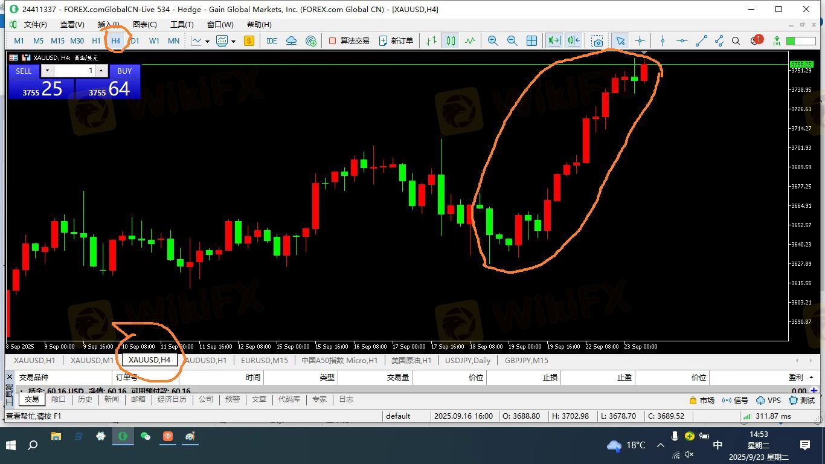Click the SELL button on one-click panel
Viewport: 825px width, 464px height.
(x=24, y=71)
